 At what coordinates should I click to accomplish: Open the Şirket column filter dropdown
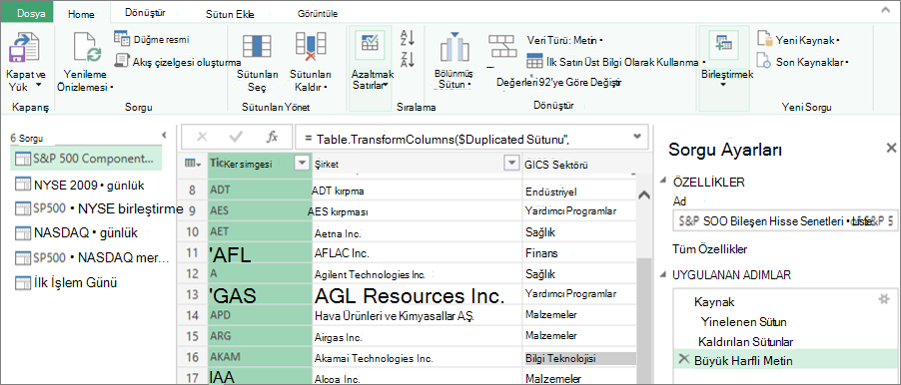coord(510,165)
